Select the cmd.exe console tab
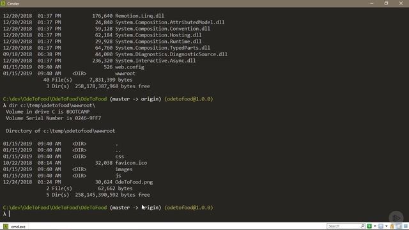This screenshot has height=230, width=409. click(15, 226)
